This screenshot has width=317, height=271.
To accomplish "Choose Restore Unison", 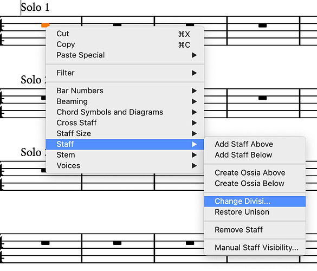I will click(255, 212).
